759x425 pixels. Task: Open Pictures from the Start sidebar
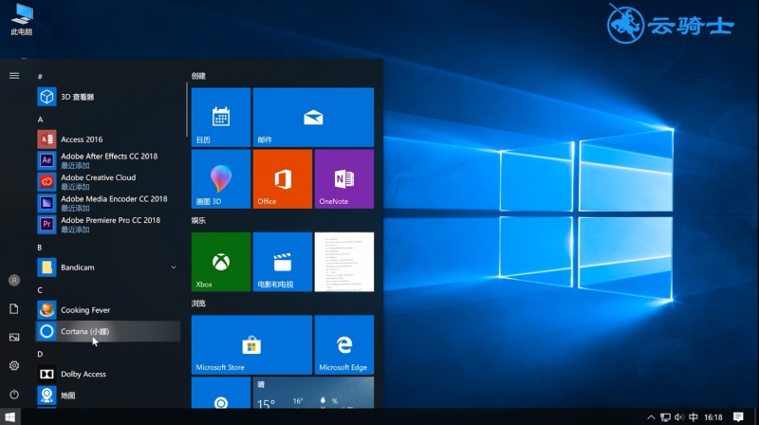(x=14, y=337)
